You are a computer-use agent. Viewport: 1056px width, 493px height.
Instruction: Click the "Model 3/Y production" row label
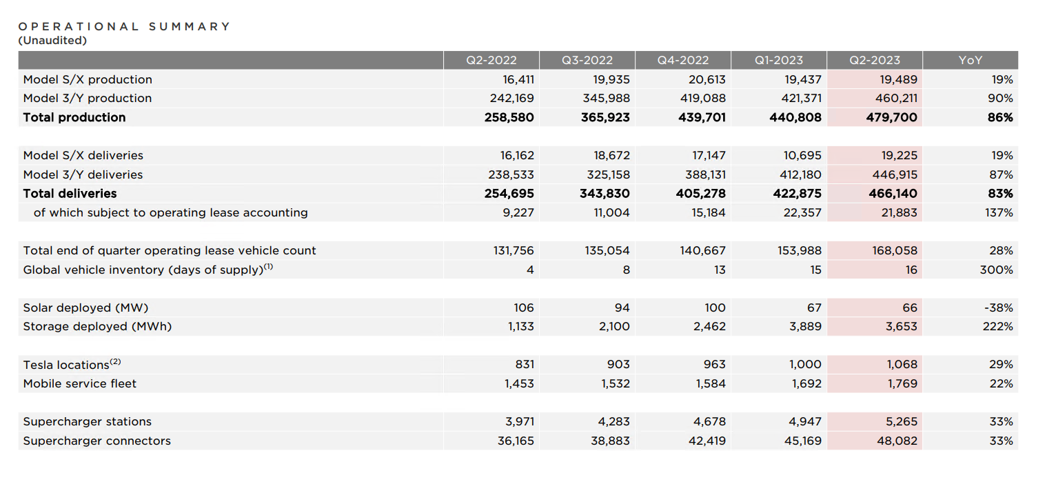[x=88, y=98]
